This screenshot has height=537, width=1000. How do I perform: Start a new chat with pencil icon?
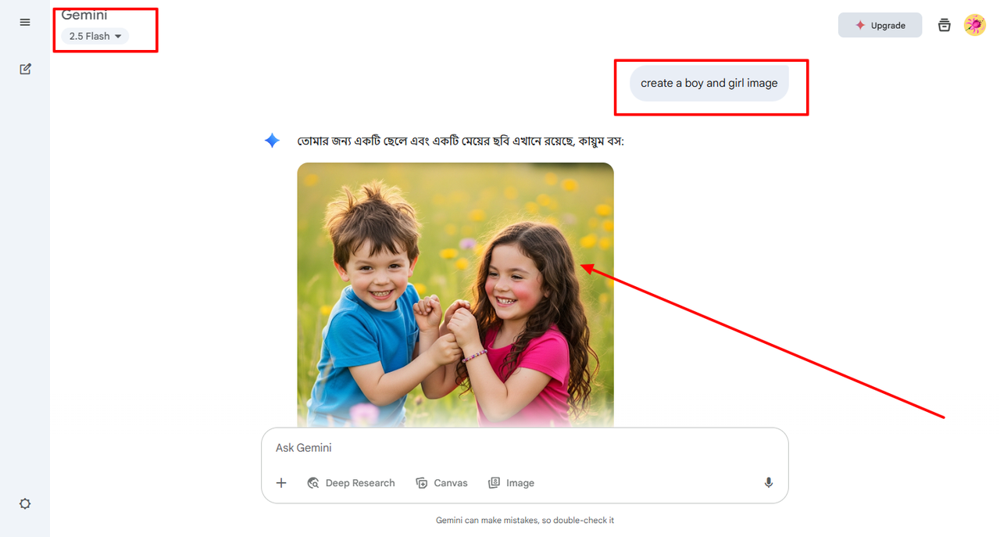25,69
